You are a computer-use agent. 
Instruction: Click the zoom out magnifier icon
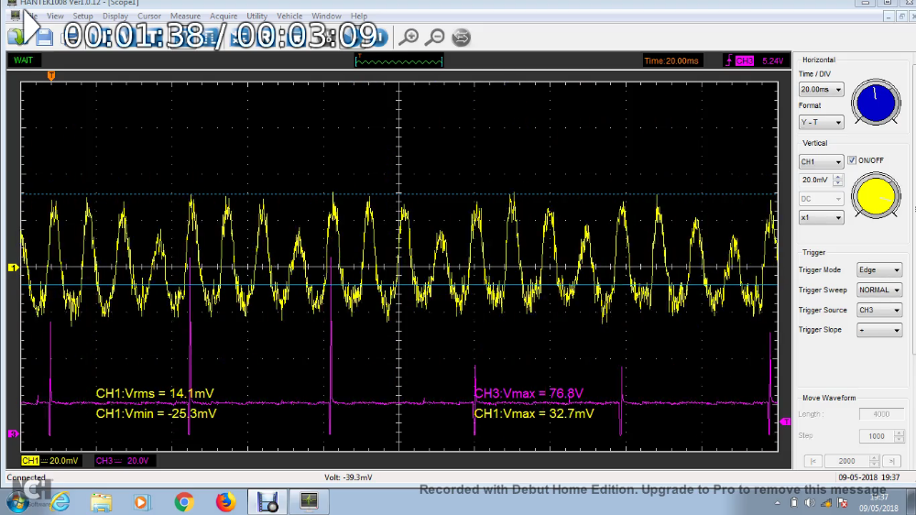436,38
